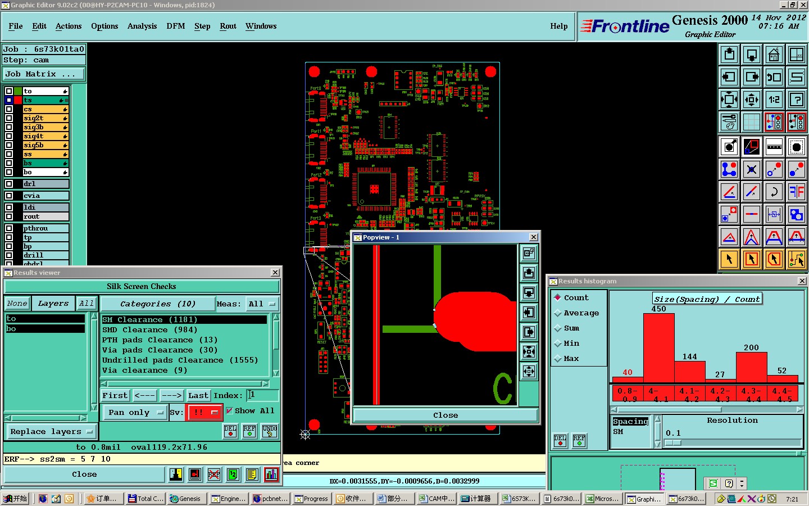Click the Job Matrix button
Image resolution: width=809 pixels, height=506 pixels.
click(44, 74)
